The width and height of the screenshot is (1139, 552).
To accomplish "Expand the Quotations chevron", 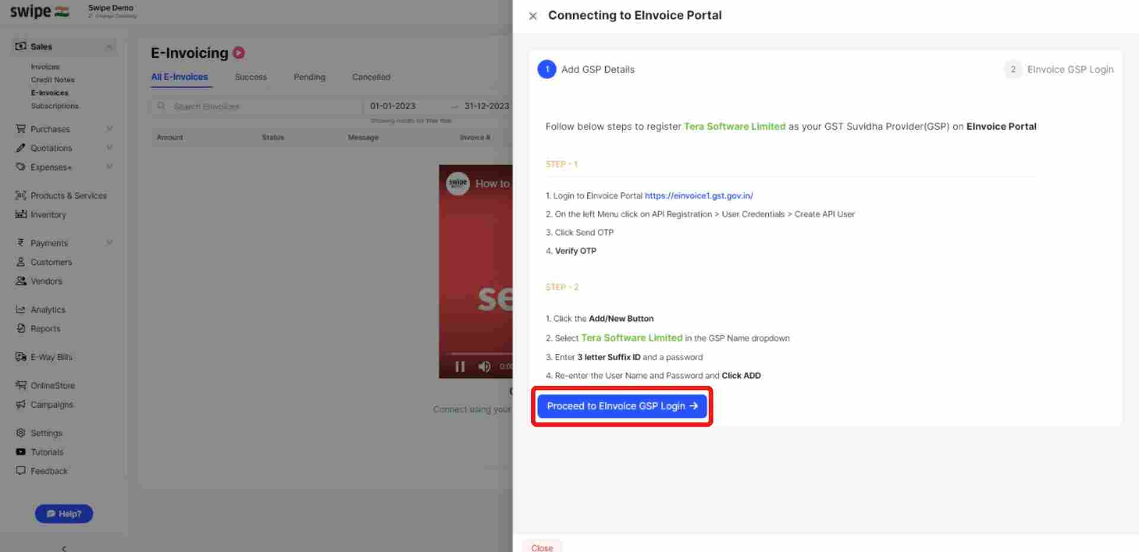I will pyautogui.click(x=109, y=148).
